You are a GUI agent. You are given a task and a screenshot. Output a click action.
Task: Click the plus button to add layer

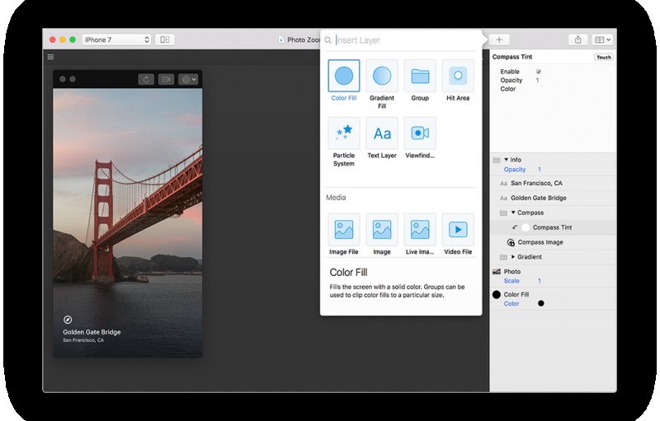pos(499,40)
